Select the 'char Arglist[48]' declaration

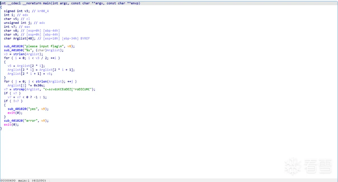(x=47, y=39)
